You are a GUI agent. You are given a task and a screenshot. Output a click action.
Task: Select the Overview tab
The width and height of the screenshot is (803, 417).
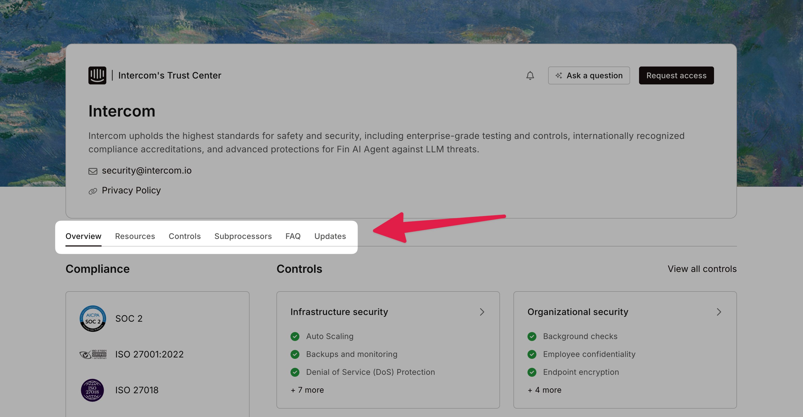[x=83, y=236]
